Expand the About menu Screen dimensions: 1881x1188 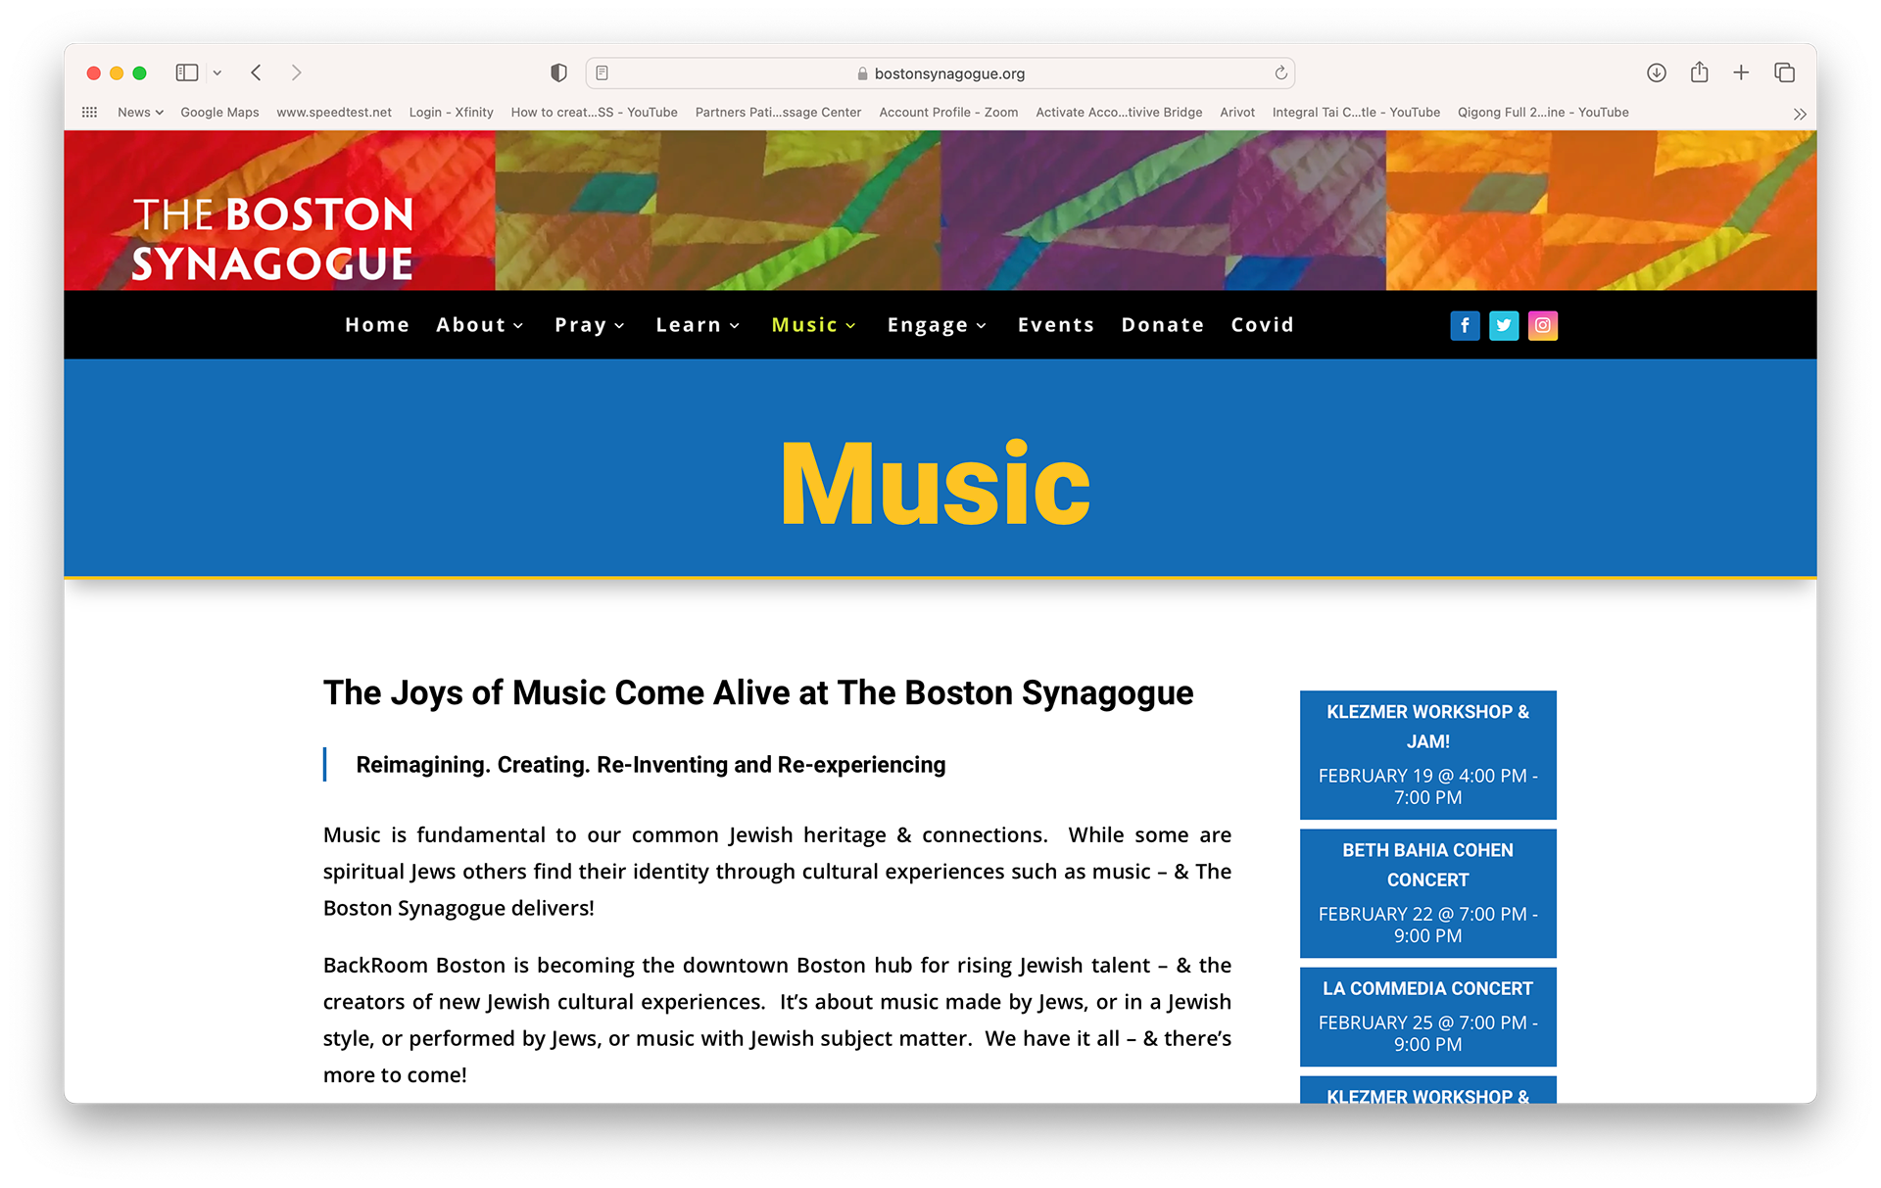pos(480,325)
